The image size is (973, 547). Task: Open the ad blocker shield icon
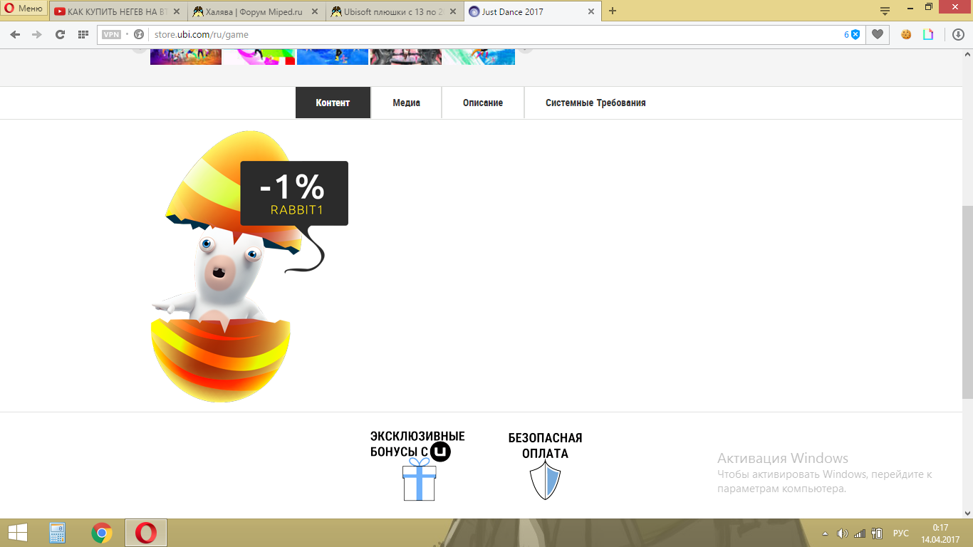coord(855,34)
